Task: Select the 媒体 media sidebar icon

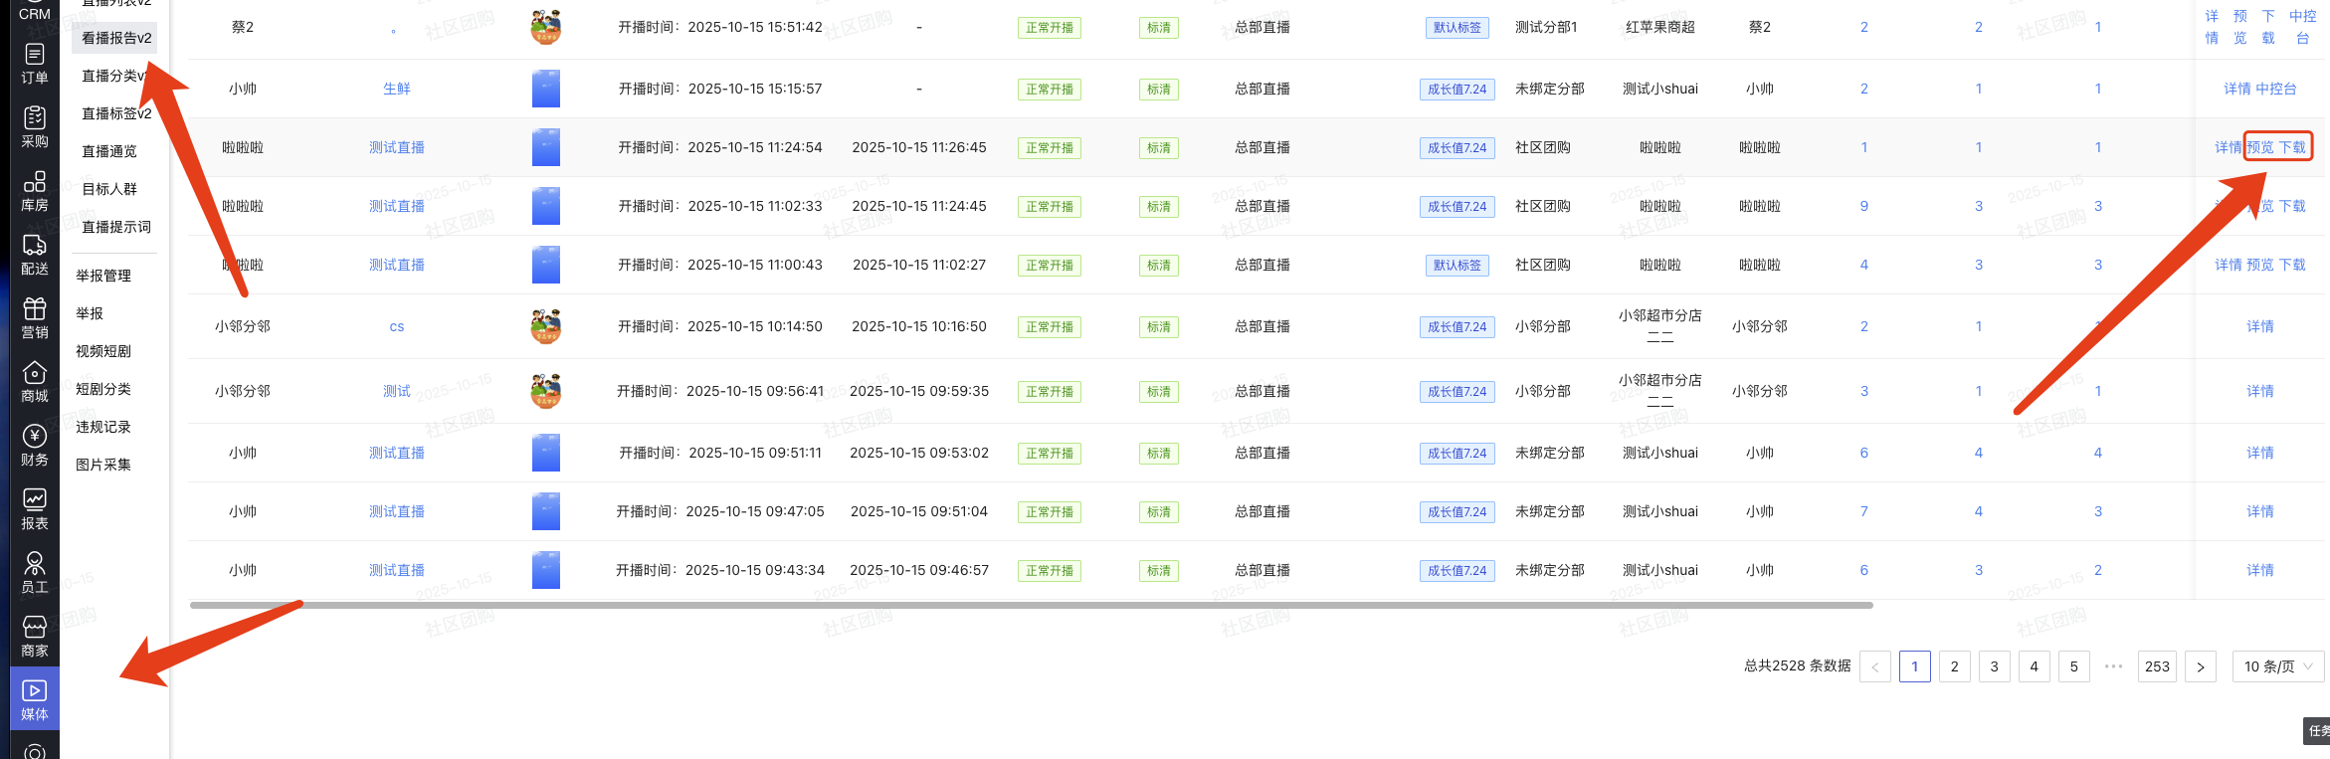Action: 35,700
